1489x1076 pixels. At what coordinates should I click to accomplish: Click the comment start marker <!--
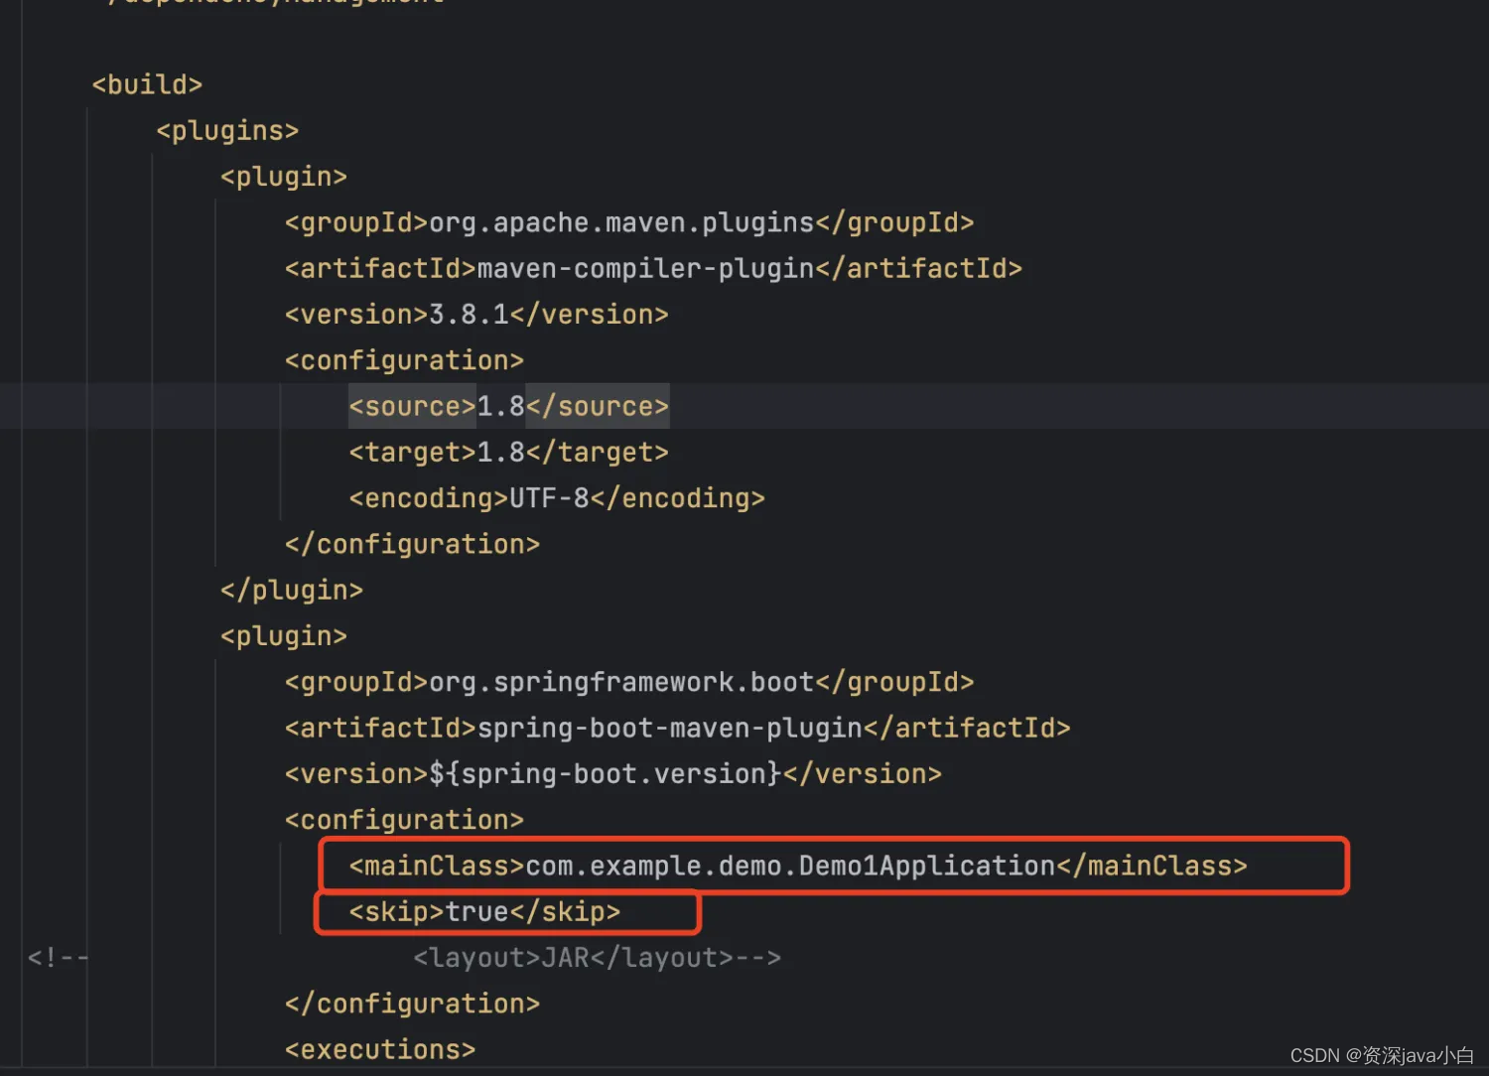pos(58,958)
